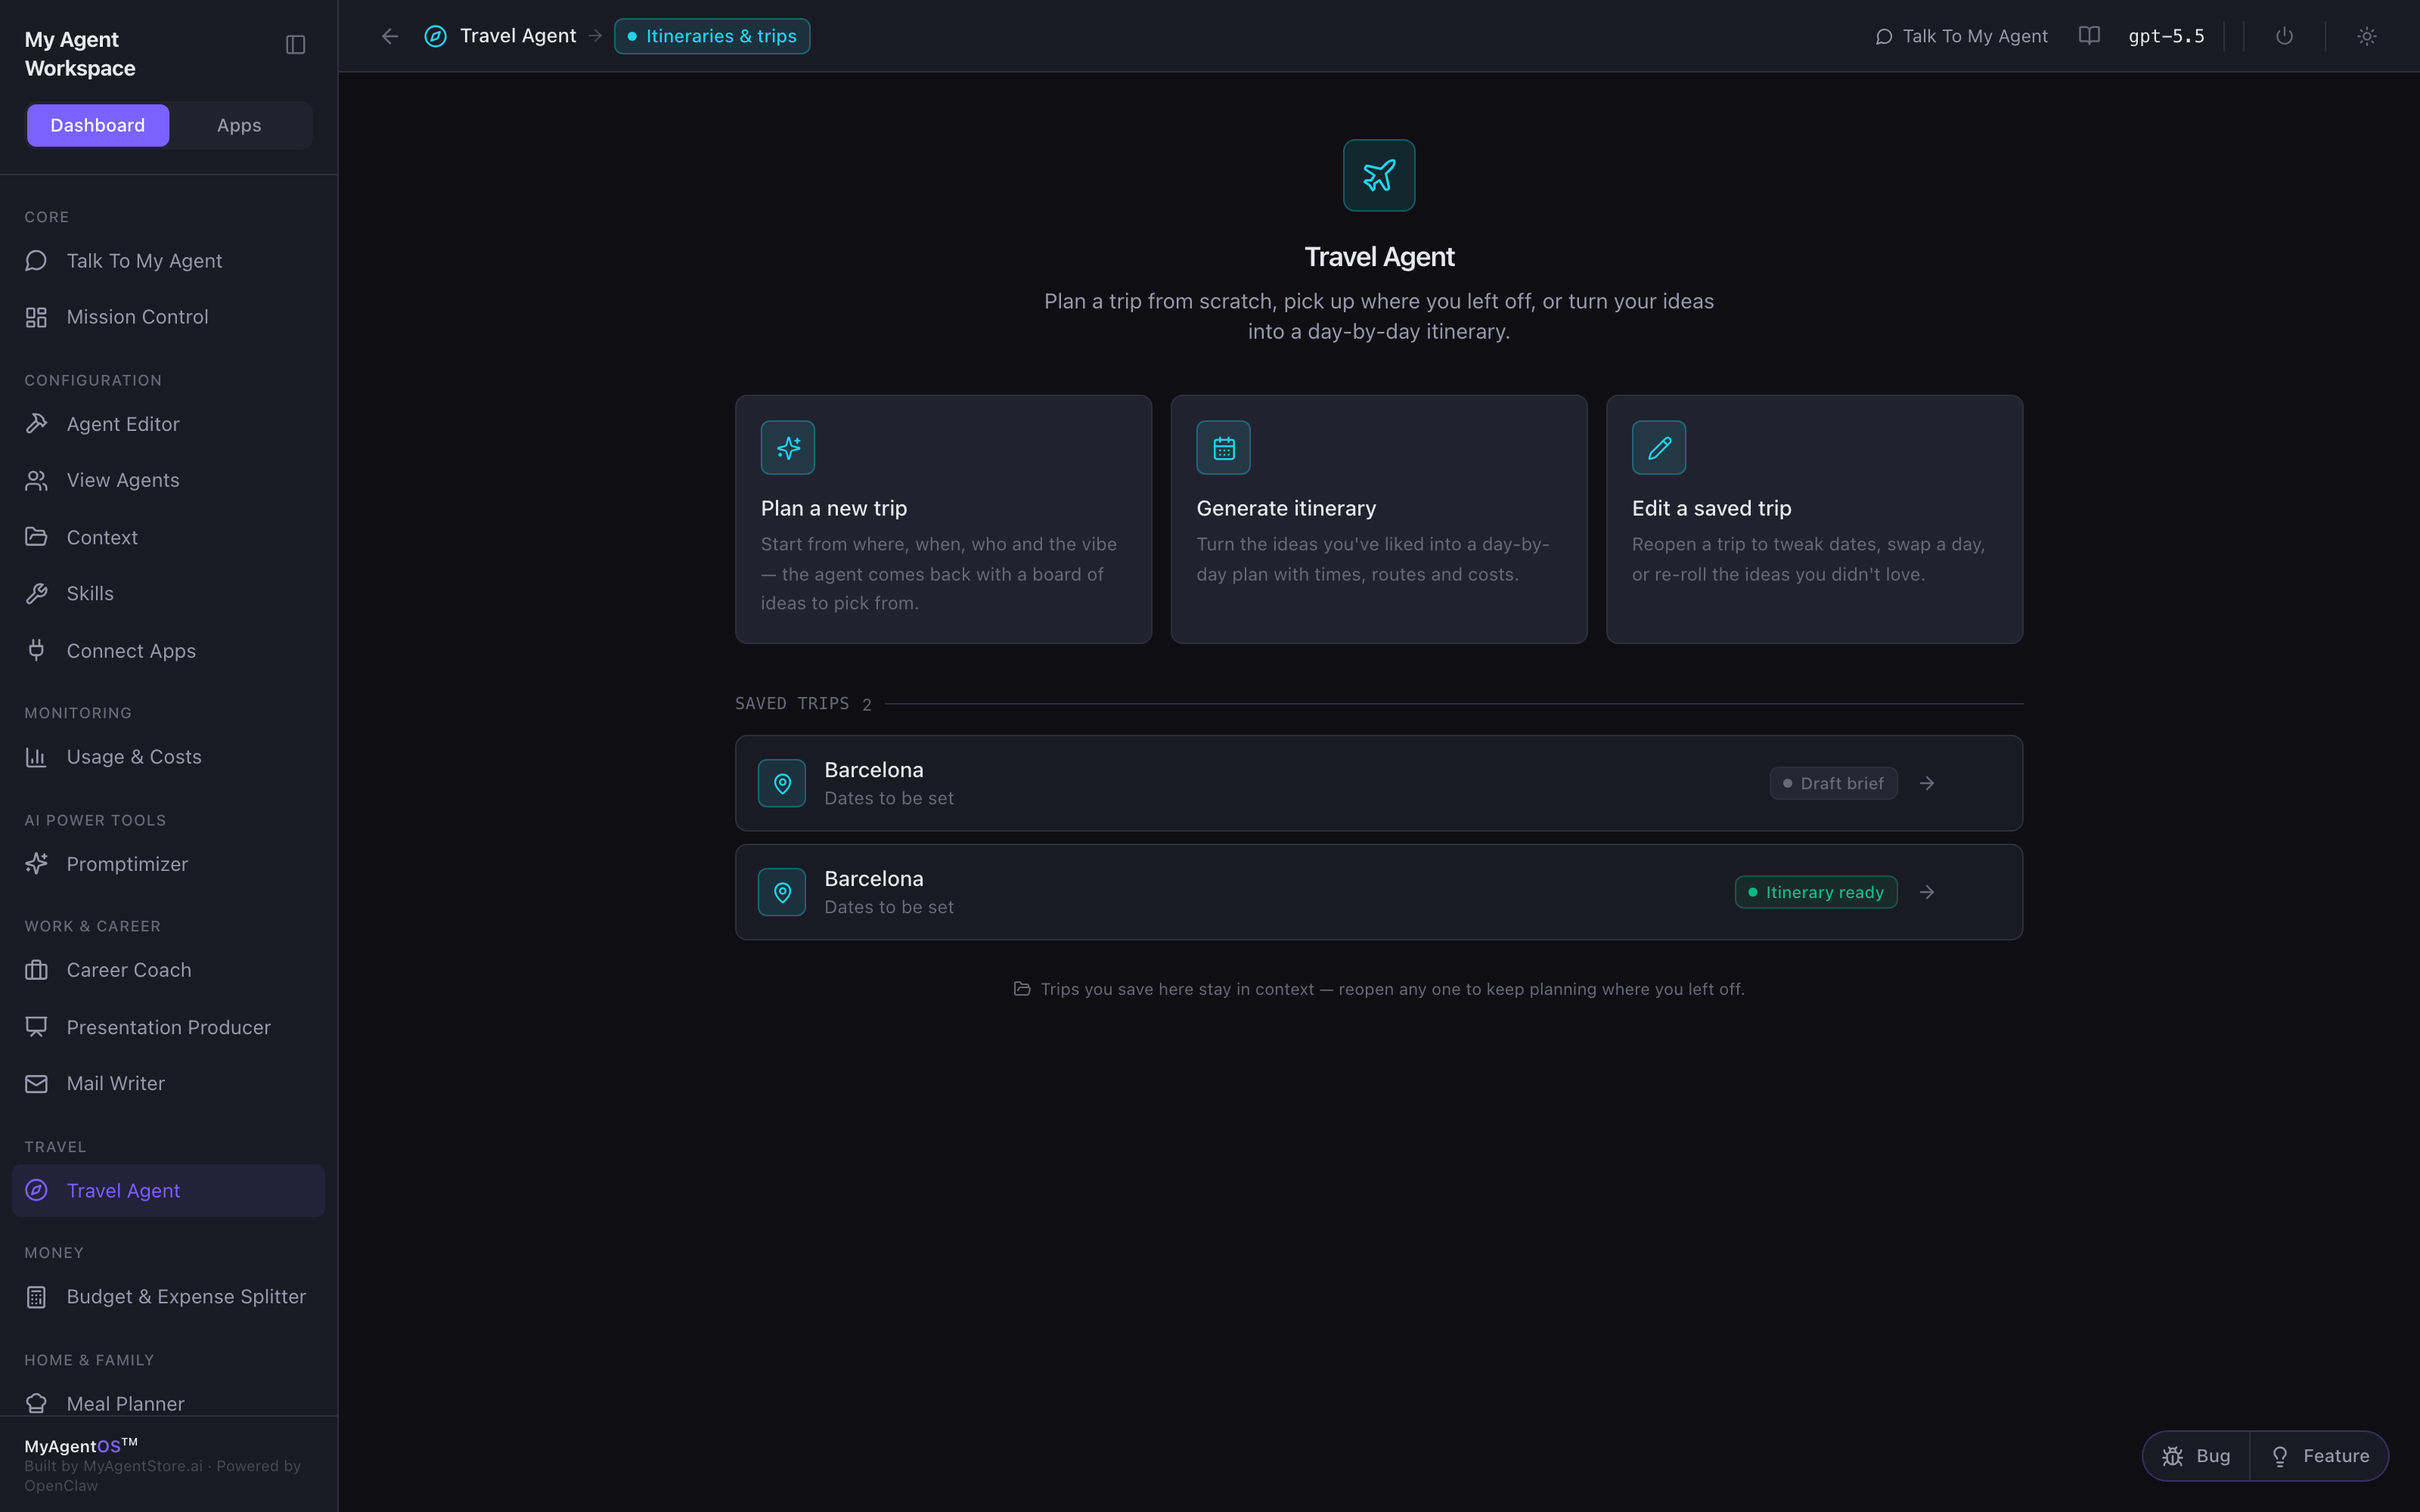Click the Feature request button
Viewport: 2420px width, 1512px height.
pyautogui.click(x=2319, y=1456)
